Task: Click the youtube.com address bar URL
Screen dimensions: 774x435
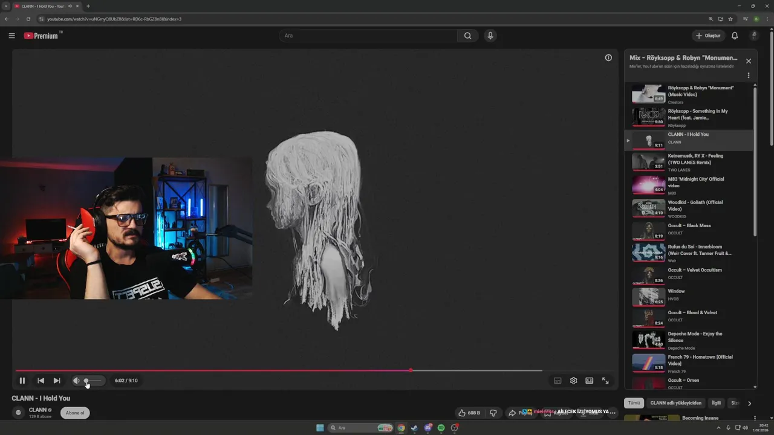Action: click(114, 19)
